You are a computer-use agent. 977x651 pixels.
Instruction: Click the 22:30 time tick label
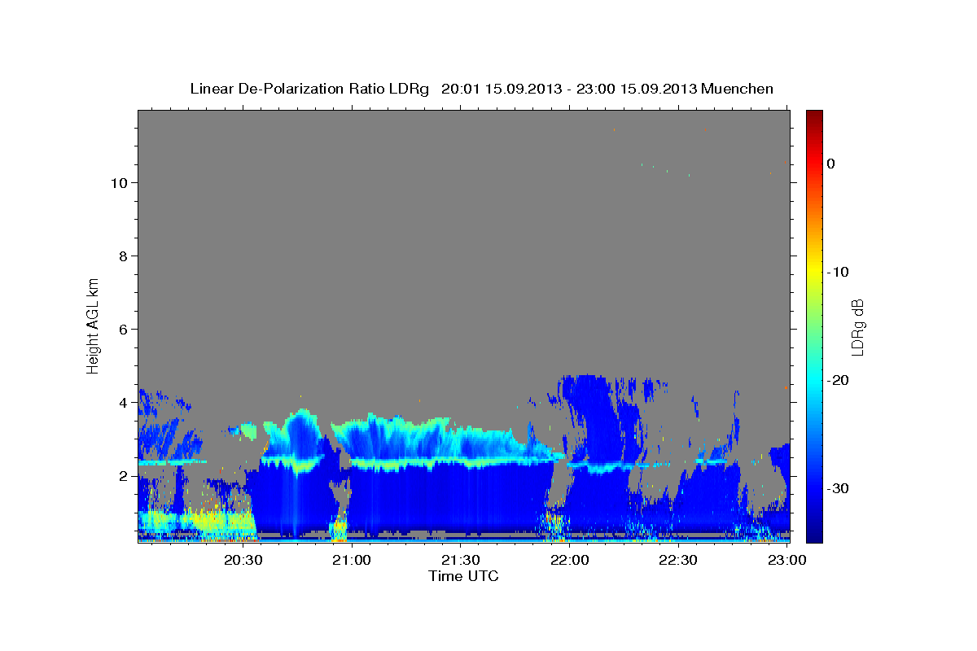[678, 560]
